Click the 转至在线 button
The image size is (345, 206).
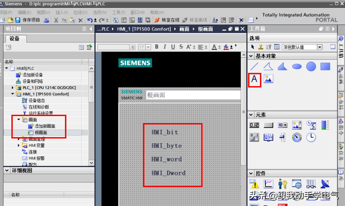point(167,20)
